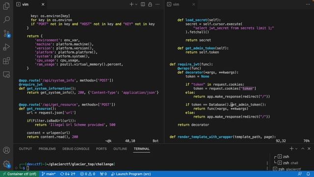Image resolution: width=314 pixels, height=177 pixels.
Task: Open Source Control view with badge
Action: [7, 33]
